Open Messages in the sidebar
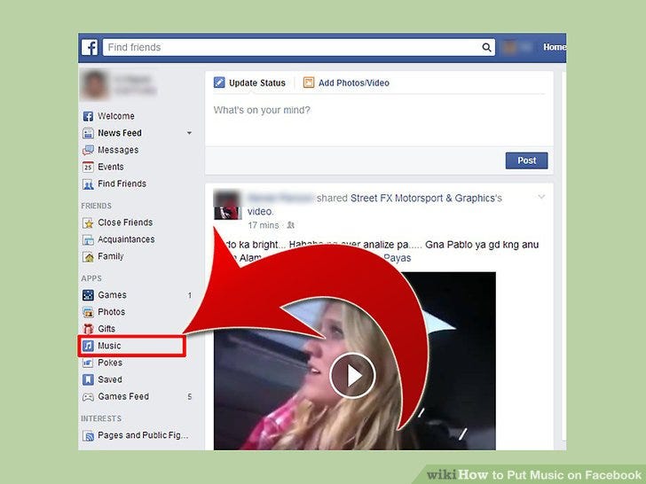The height and width of the screenshot is (484, 646). (118, 150)
